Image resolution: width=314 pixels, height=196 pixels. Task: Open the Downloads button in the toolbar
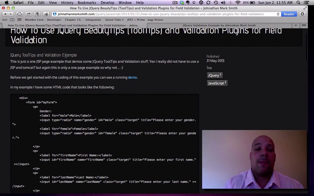pyautogui.click(x=302, y=14)
